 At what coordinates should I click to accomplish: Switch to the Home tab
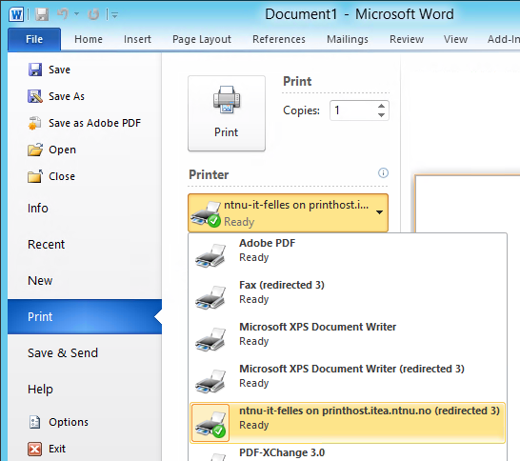pos(89,39)
